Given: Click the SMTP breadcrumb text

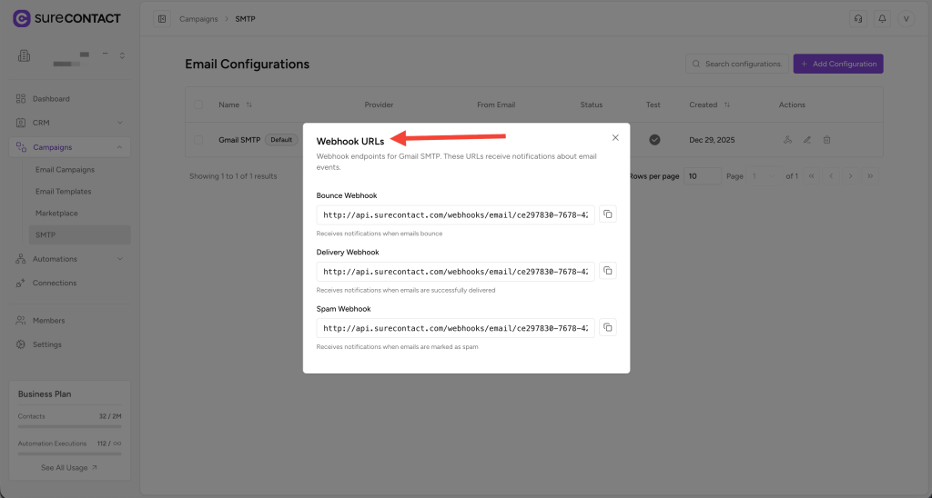Looking at the screenshot, I should (x=245, y=19).
